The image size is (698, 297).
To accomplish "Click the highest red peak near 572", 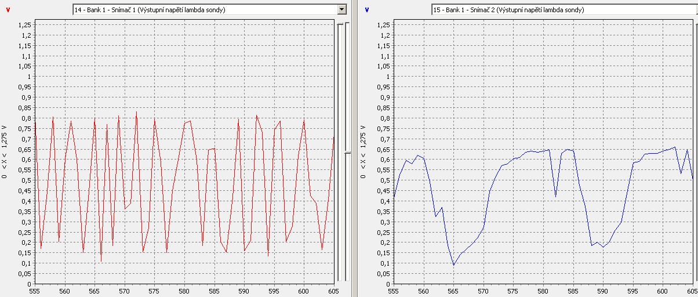I will tap(136, 112).
